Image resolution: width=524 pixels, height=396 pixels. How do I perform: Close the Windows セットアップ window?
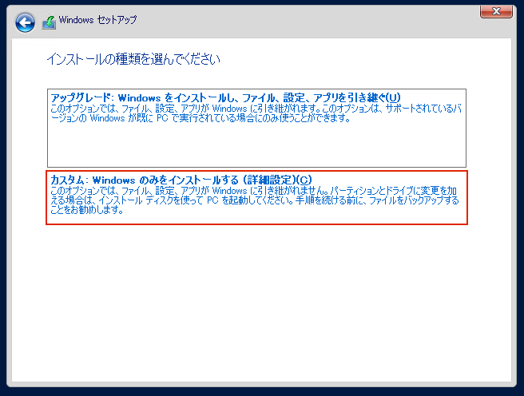[496, 12]
